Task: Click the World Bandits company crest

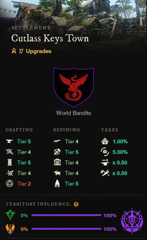Action: [x=74, y=87]
